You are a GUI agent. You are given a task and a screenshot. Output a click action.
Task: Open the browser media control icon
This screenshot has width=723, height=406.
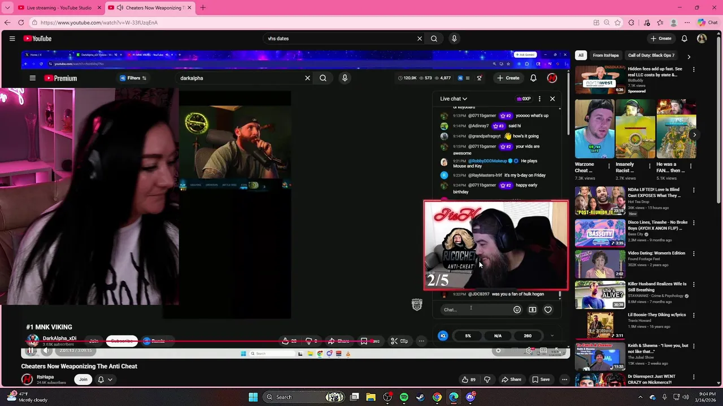[x=647, y=23]
